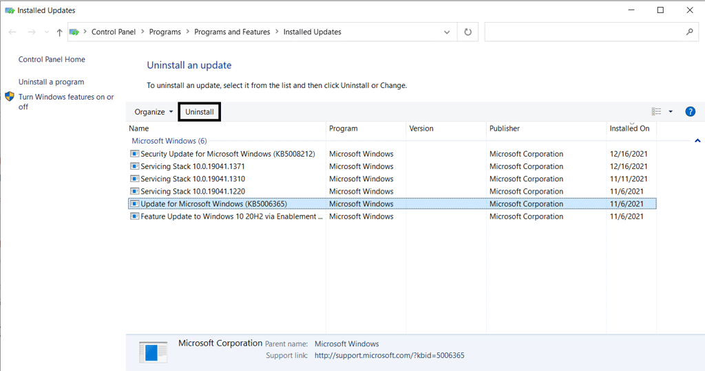705x371 pixels.
Task: Sort by the Publisher column header
Action: (x=546, y=128)
